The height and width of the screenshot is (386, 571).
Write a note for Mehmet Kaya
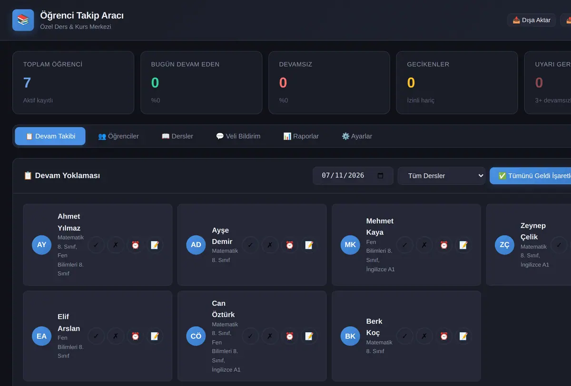[x=463, y=245]
